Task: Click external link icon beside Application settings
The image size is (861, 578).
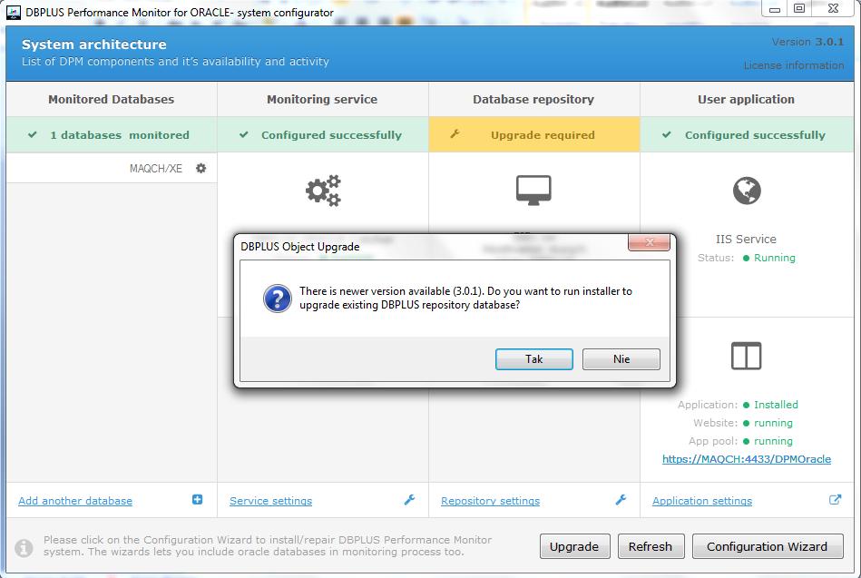Action: click(836, 499)
